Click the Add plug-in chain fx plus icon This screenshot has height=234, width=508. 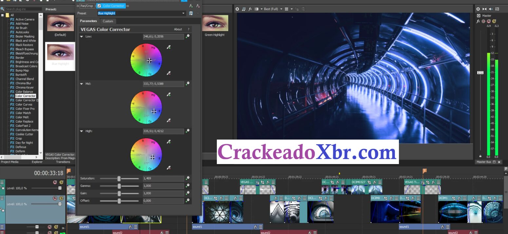[191, 6]
